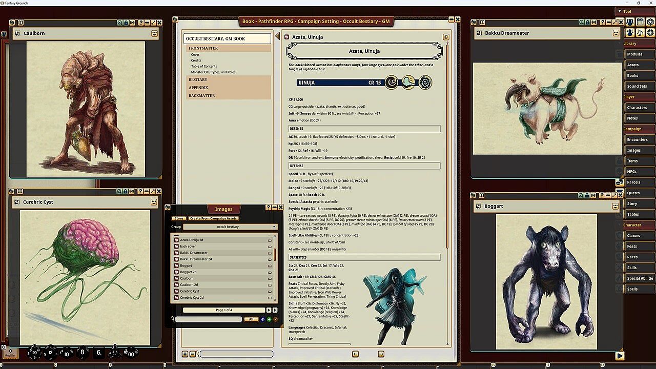Open the NPCs sidebar button
This screenshot has height=369, width=656.
640,172
